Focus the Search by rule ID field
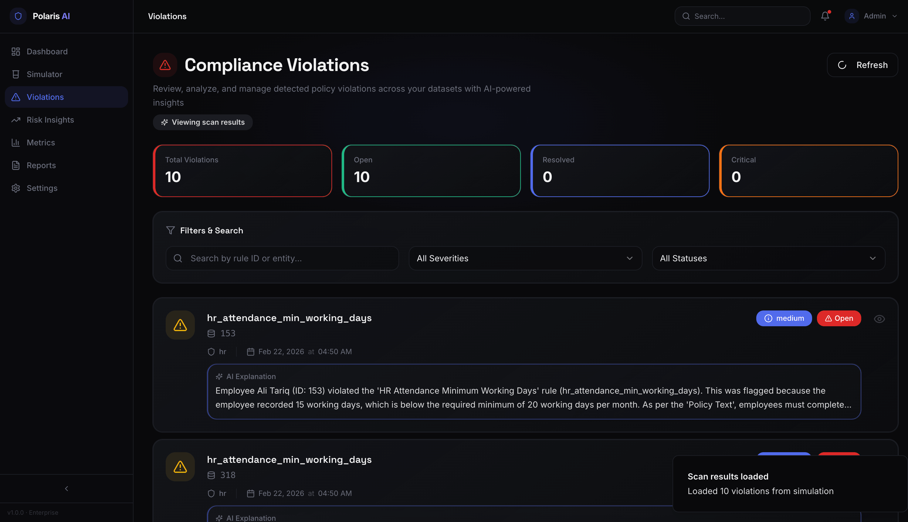 pyautogui.click(x=282, y=258)
